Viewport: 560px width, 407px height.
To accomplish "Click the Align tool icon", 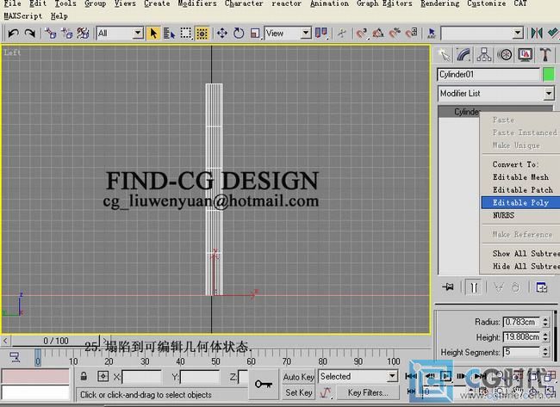I will (552, 34).
